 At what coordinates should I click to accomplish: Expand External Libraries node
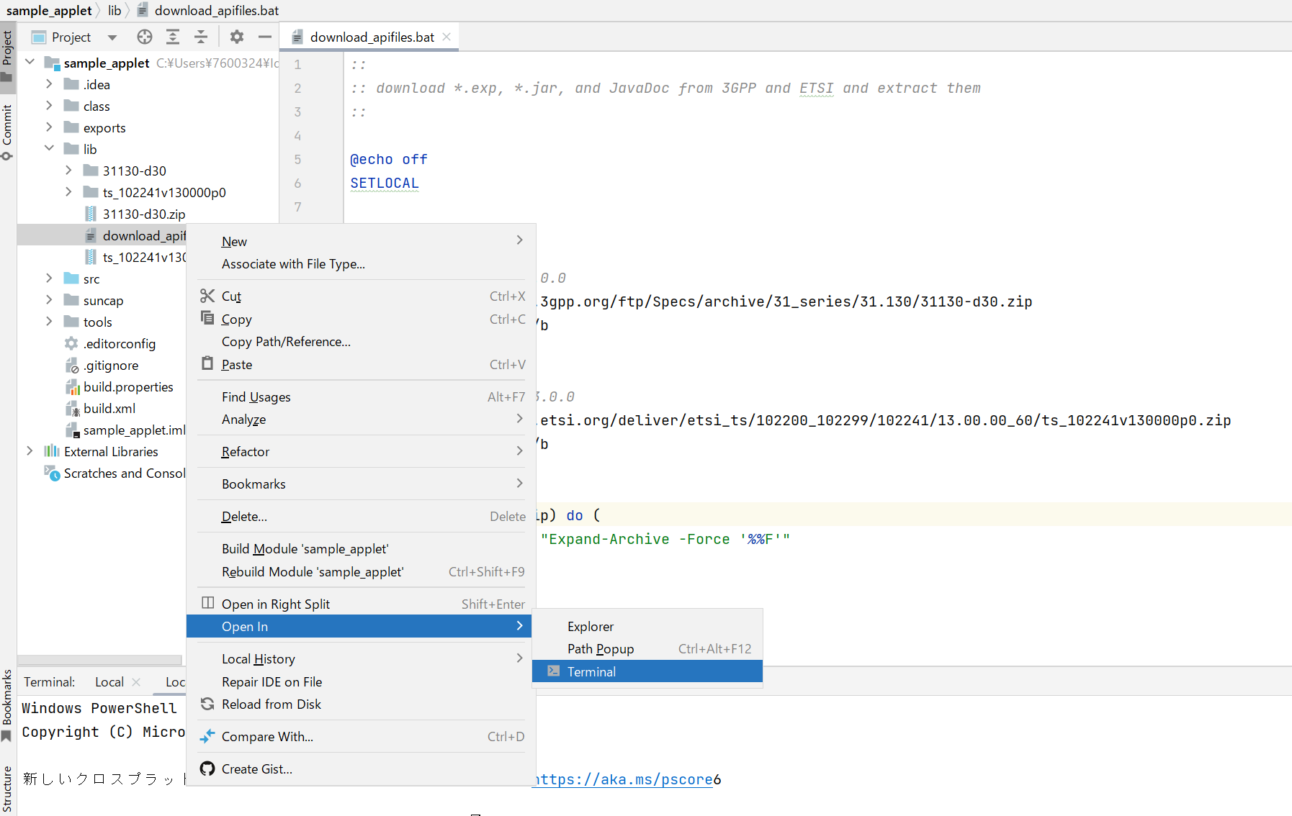pos(30,451)
